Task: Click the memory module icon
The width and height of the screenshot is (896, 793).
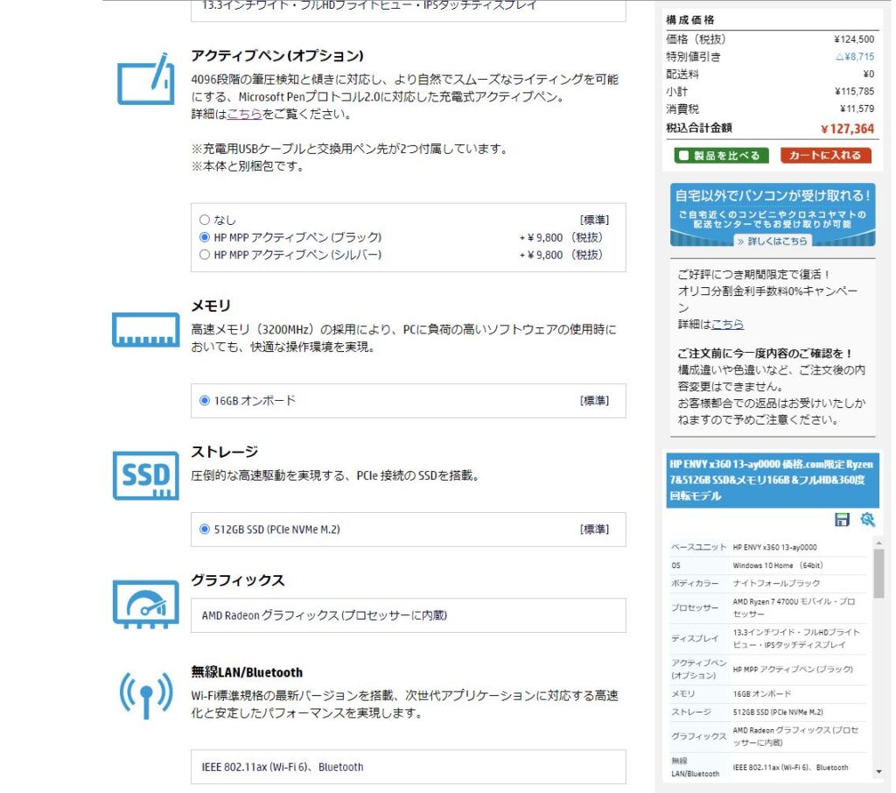Action: (146, 330)
